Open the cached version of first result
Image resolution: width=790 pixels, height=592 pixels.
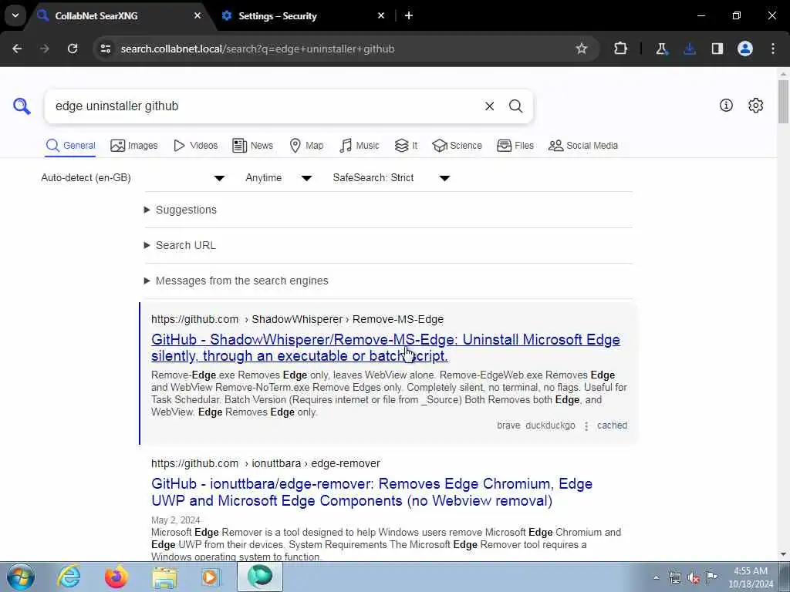tap(612, 425)
